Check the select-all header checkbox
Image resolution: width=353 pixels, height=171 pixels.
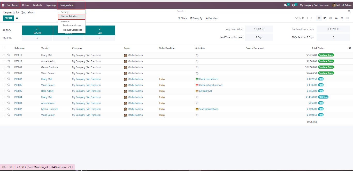click(4, 48)
